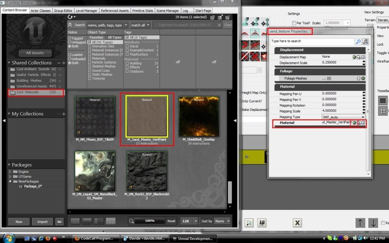Viewport: 389px width, 243px height.
Task: Click the asset grid vertical scrollbar thumb
Action: point(230,193)
